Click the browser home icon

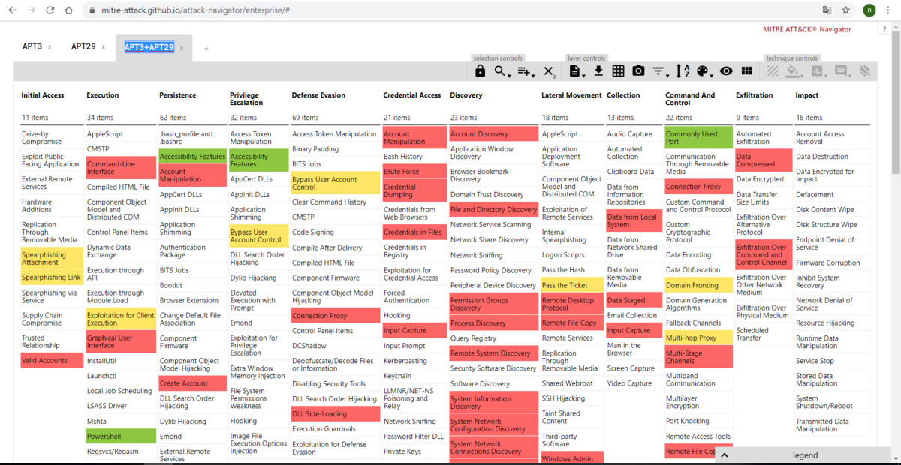pos(69,10)
